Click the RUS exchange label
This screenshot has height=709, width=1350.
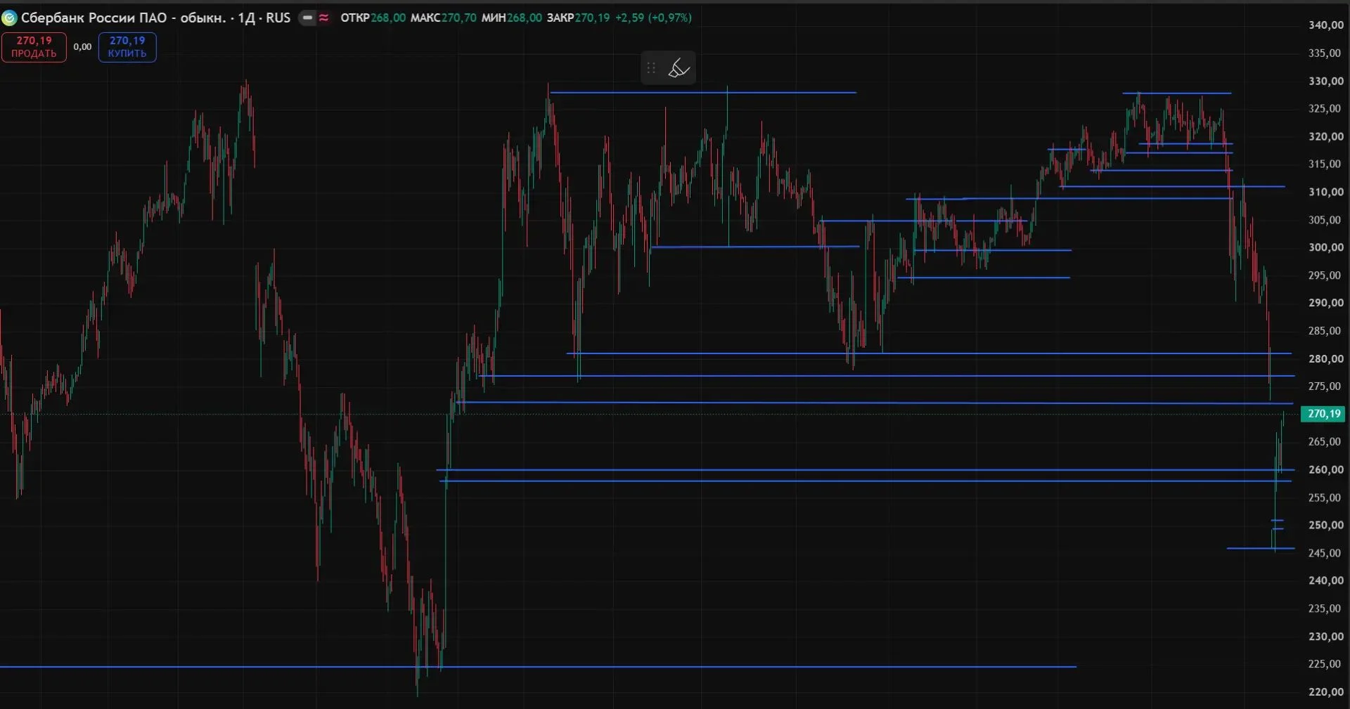278,18
